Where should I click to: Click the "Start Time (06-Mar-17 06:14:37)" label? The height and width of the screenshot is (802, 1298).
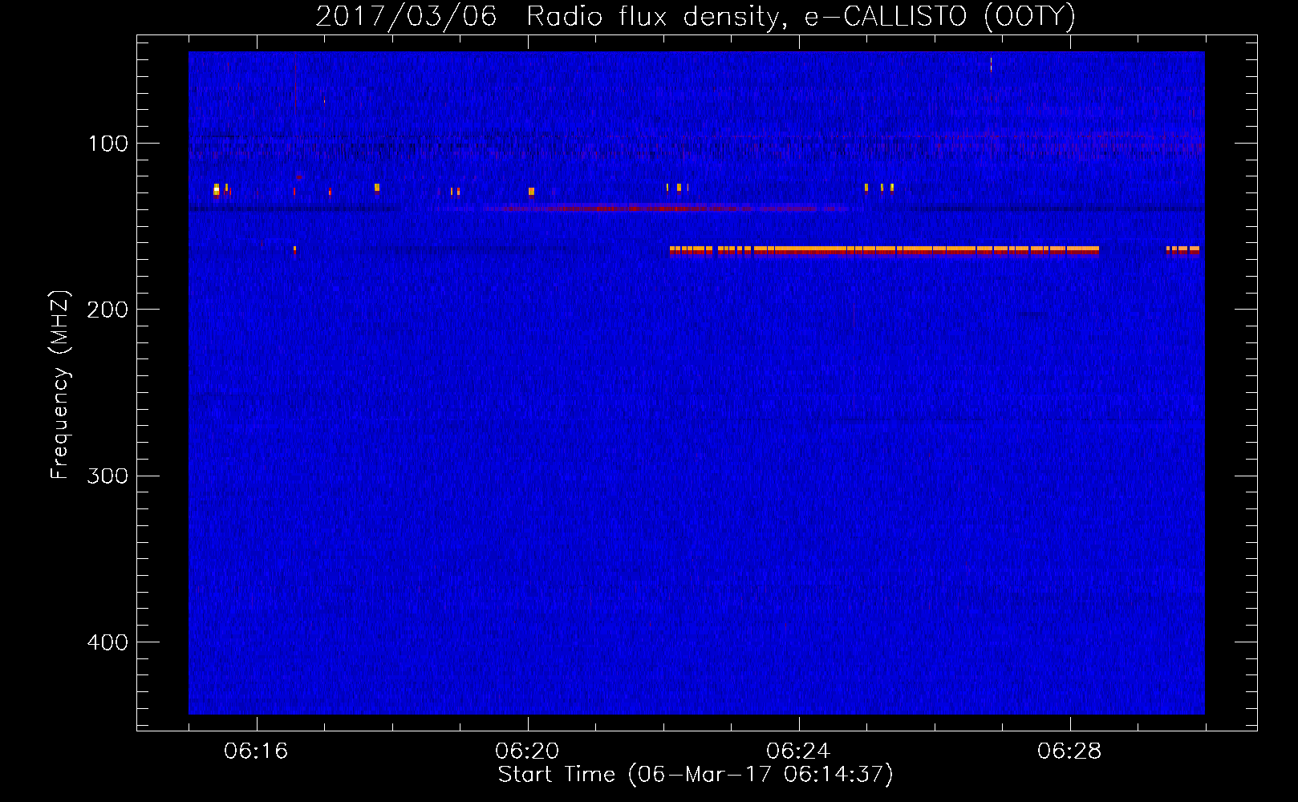tap(696, 775)
